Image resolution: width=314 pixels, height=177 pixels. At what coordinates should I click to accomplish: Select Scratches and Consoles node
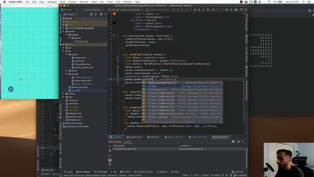(76, 127)
